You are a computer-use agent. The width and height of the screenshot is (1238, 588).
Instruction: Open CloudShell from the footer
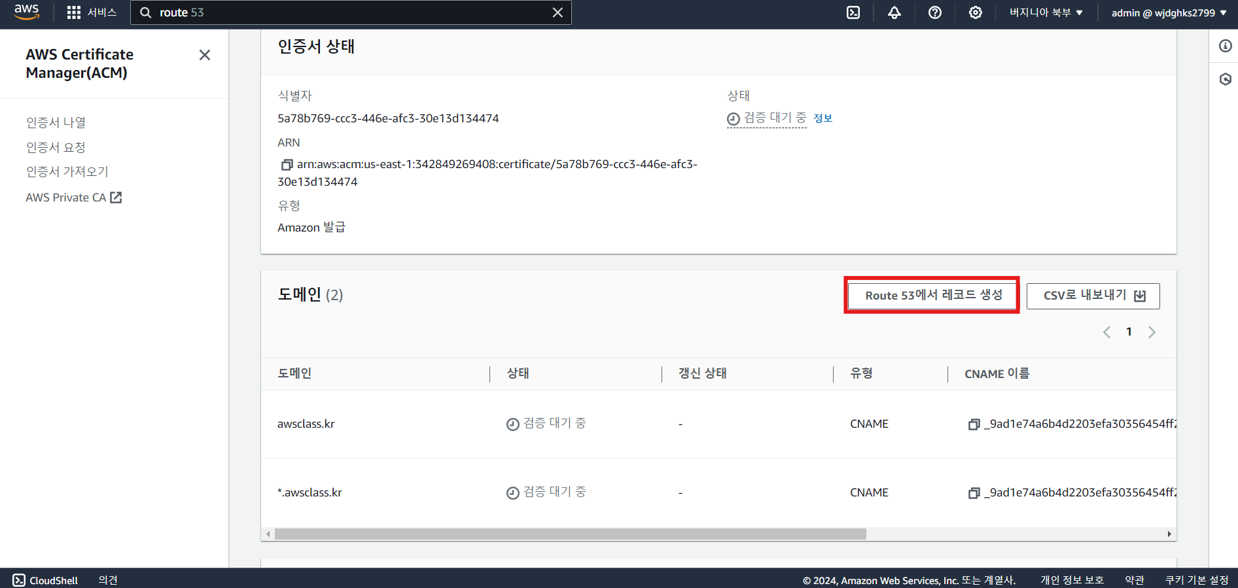coord(45,580)
